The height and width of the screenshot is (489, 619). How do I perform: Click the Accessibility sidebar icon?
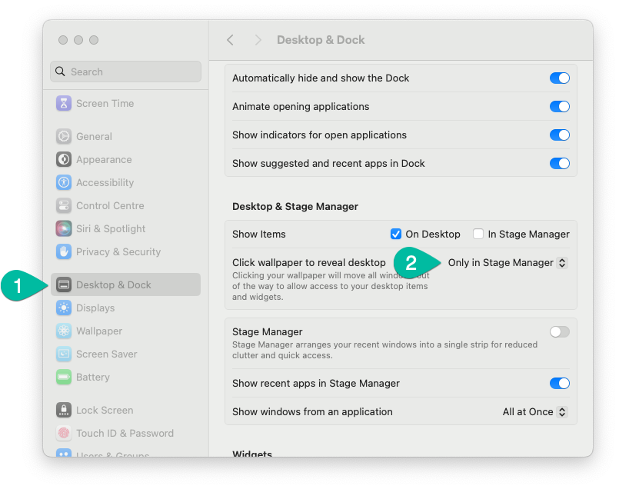tap(64, 183)
